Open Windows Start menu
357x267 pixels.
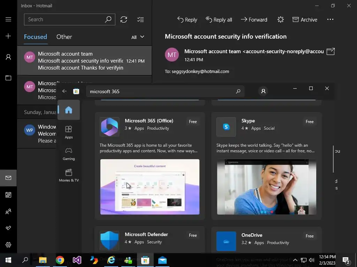[8, 260]
